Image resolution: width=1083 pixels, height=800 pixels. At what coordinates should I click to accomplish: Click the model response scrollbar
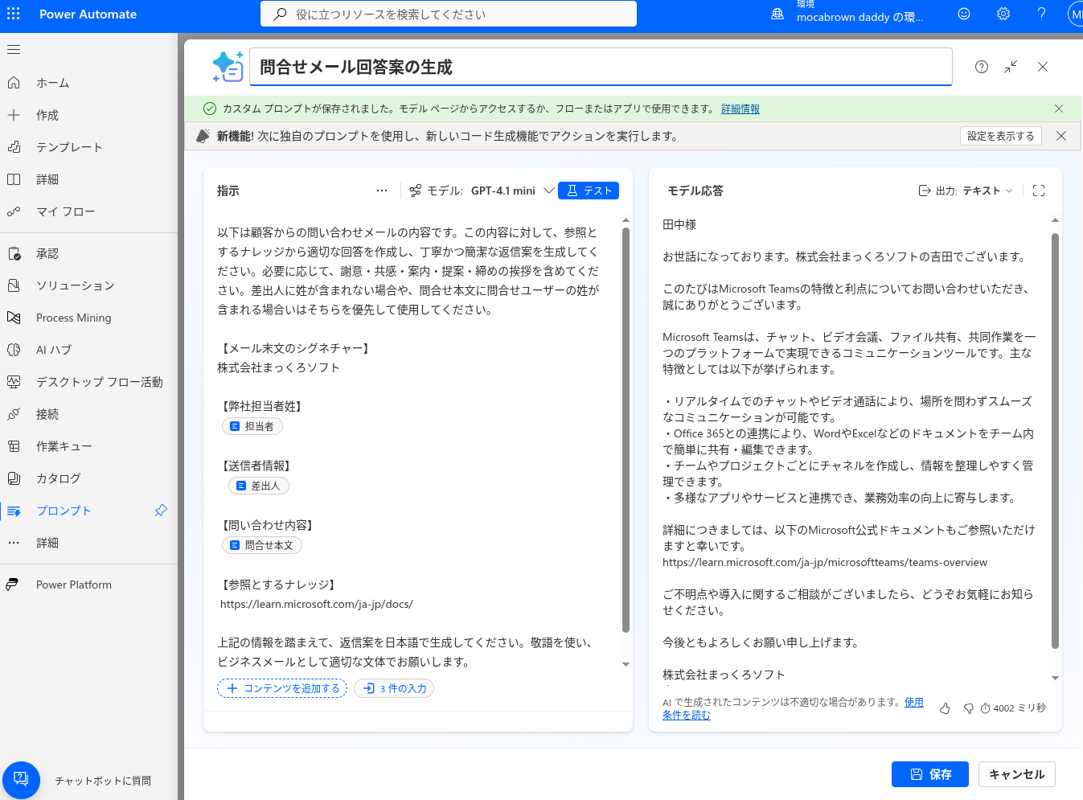[1055, 441]
